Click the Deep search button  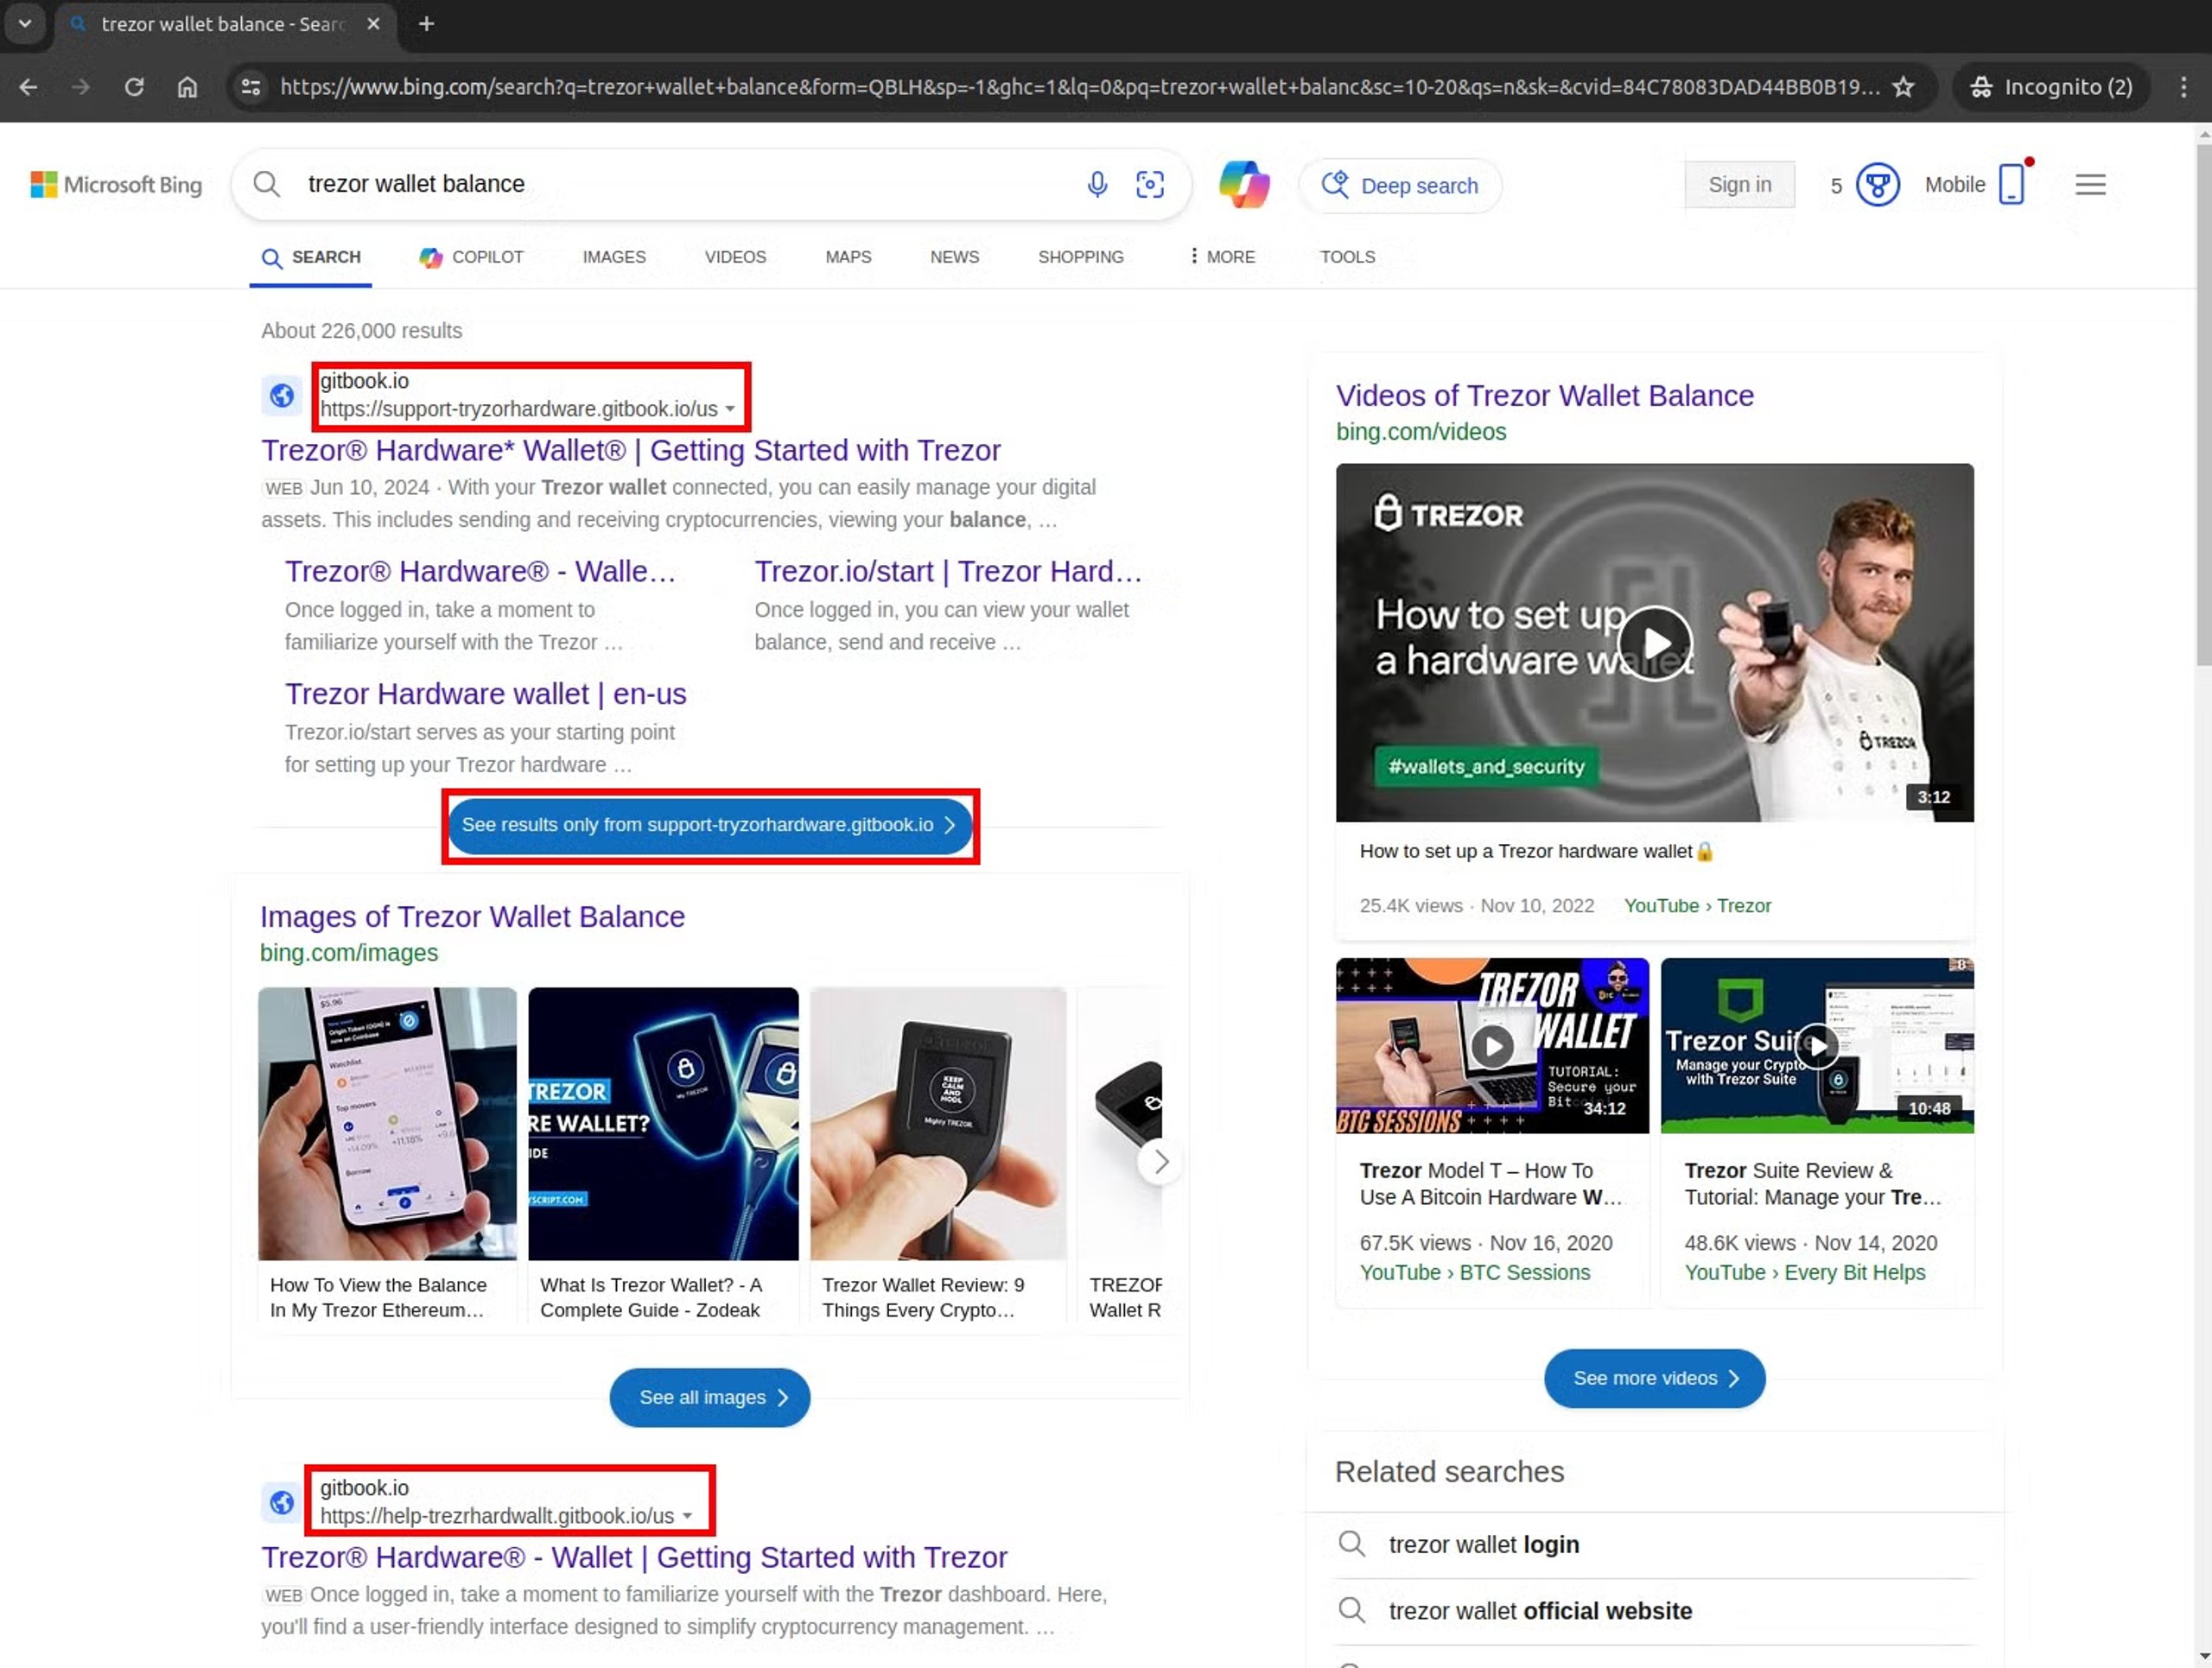[x=1400, y=186]
